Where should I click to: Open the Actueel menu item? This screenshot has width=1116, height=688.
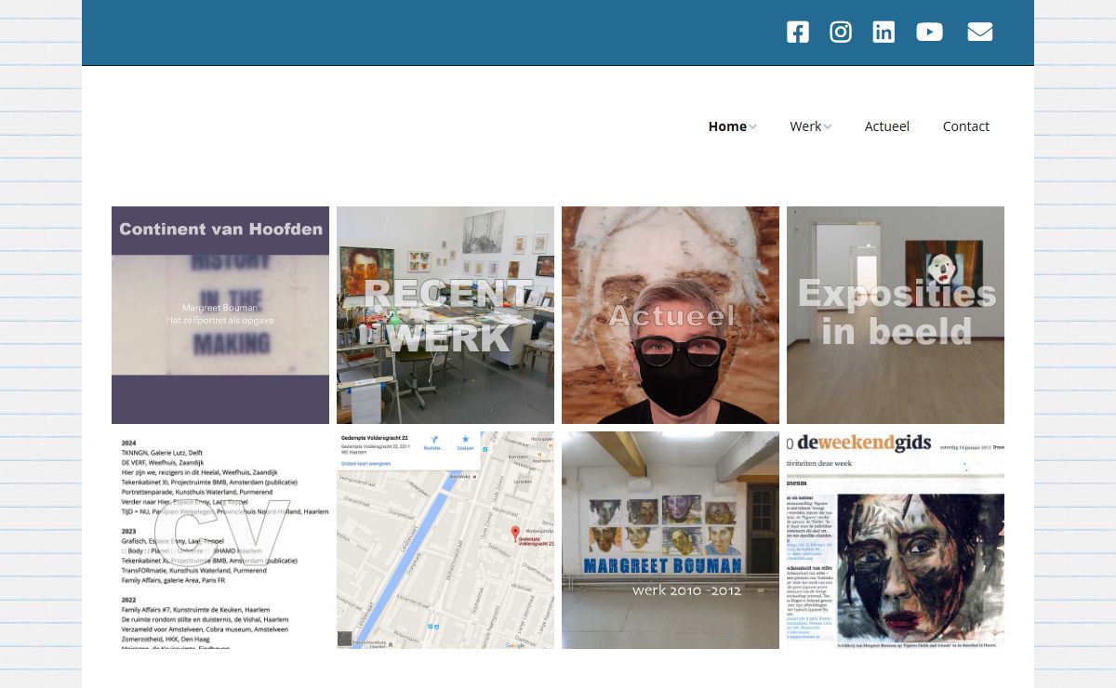tap(887, 126)
